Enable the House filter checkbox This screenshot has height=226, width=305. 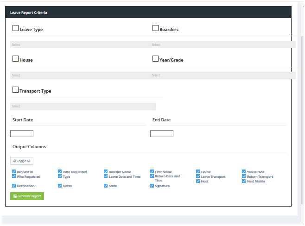click(x=15, y=59)
